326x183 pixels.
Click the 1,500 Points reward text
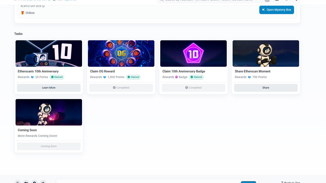tap(116, 77)
